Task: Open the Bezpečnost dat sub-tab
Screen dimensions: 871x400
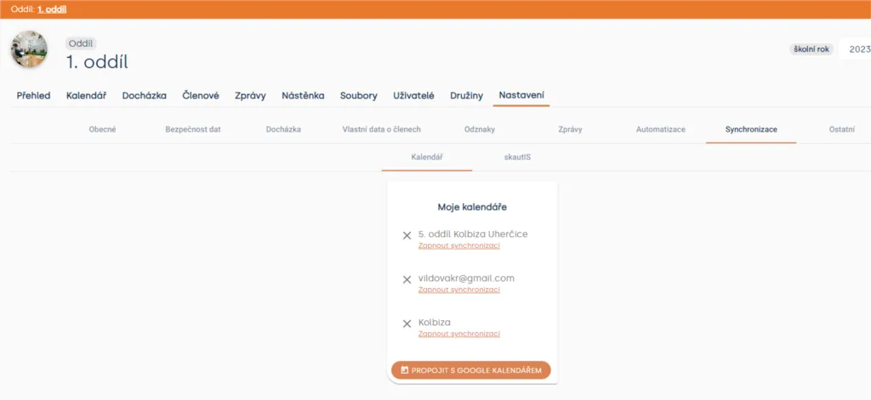Action: coord(193,129)
